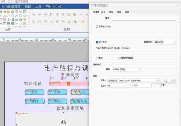
Task: Click the orange pie icon in 元件 gallery
Action: tap(5, 12)
